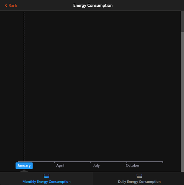Select October on the month axis
The width and height of the screenshot is (184, 185).
click(132, 165)
